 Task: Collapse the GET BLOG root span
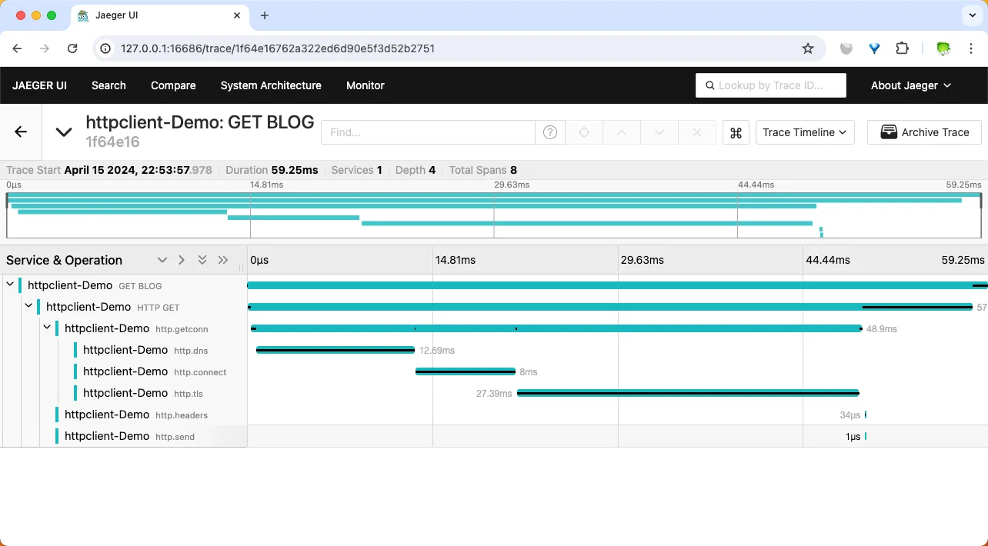(10, 285)
